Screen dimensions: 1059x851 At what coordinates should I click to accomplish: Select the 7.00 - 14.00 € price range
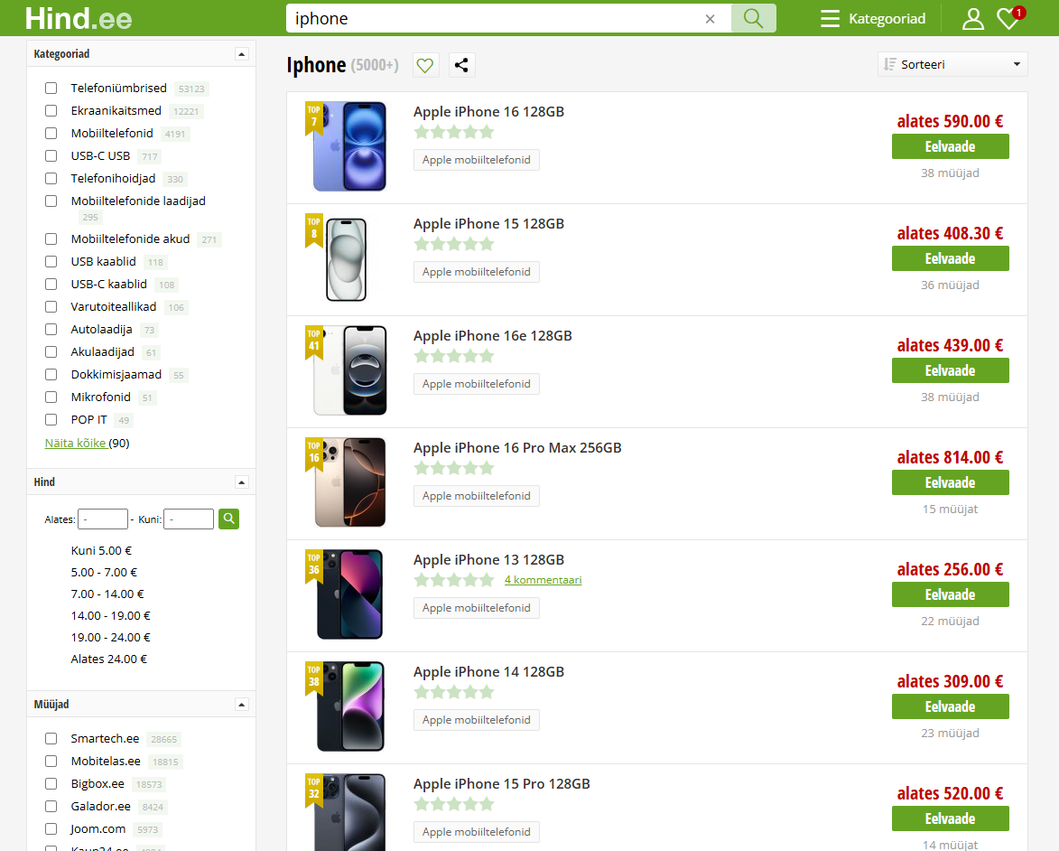[x=107, y=594]
